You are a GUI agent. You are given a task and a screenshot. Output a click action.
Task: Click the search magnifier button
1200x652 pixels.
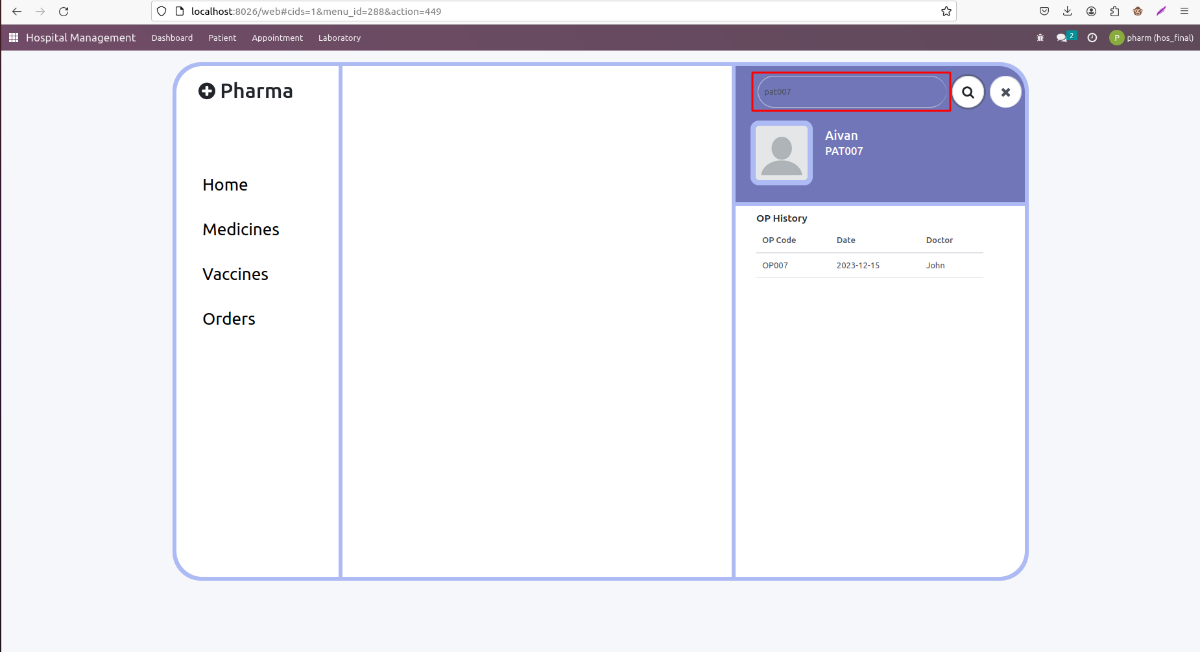[x=968, y=92]
